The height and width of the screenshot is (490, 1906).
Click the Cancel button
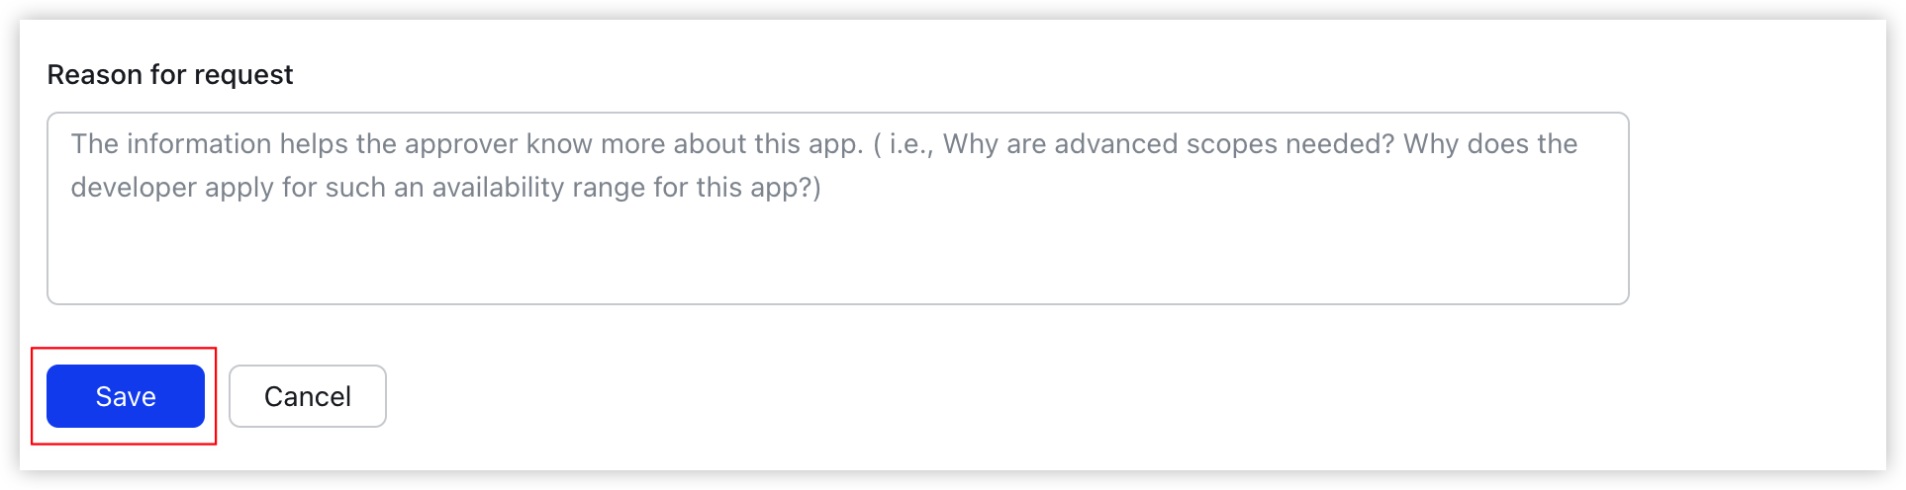point(308,396)
